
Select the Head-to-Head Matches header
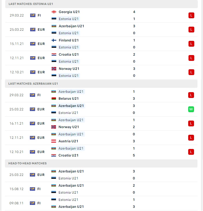click(101, 163)
